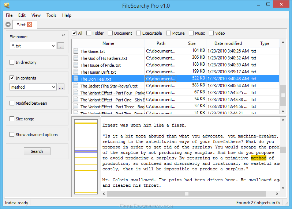Click the file list vertical scrollbar thumb

pos(283,95)
